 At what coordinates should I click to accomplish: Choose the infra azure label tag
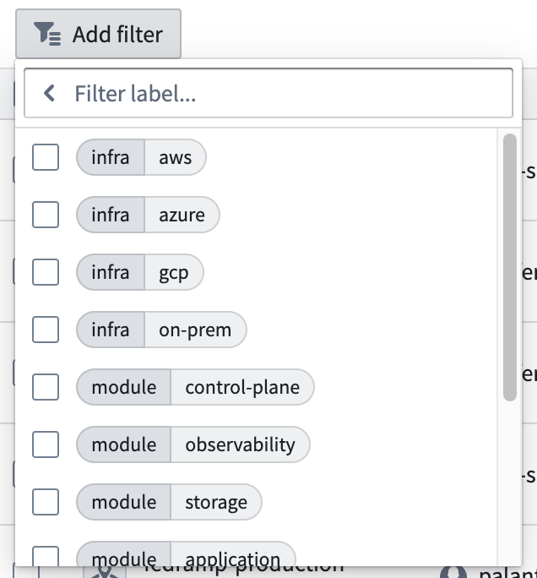pos(148,215)
